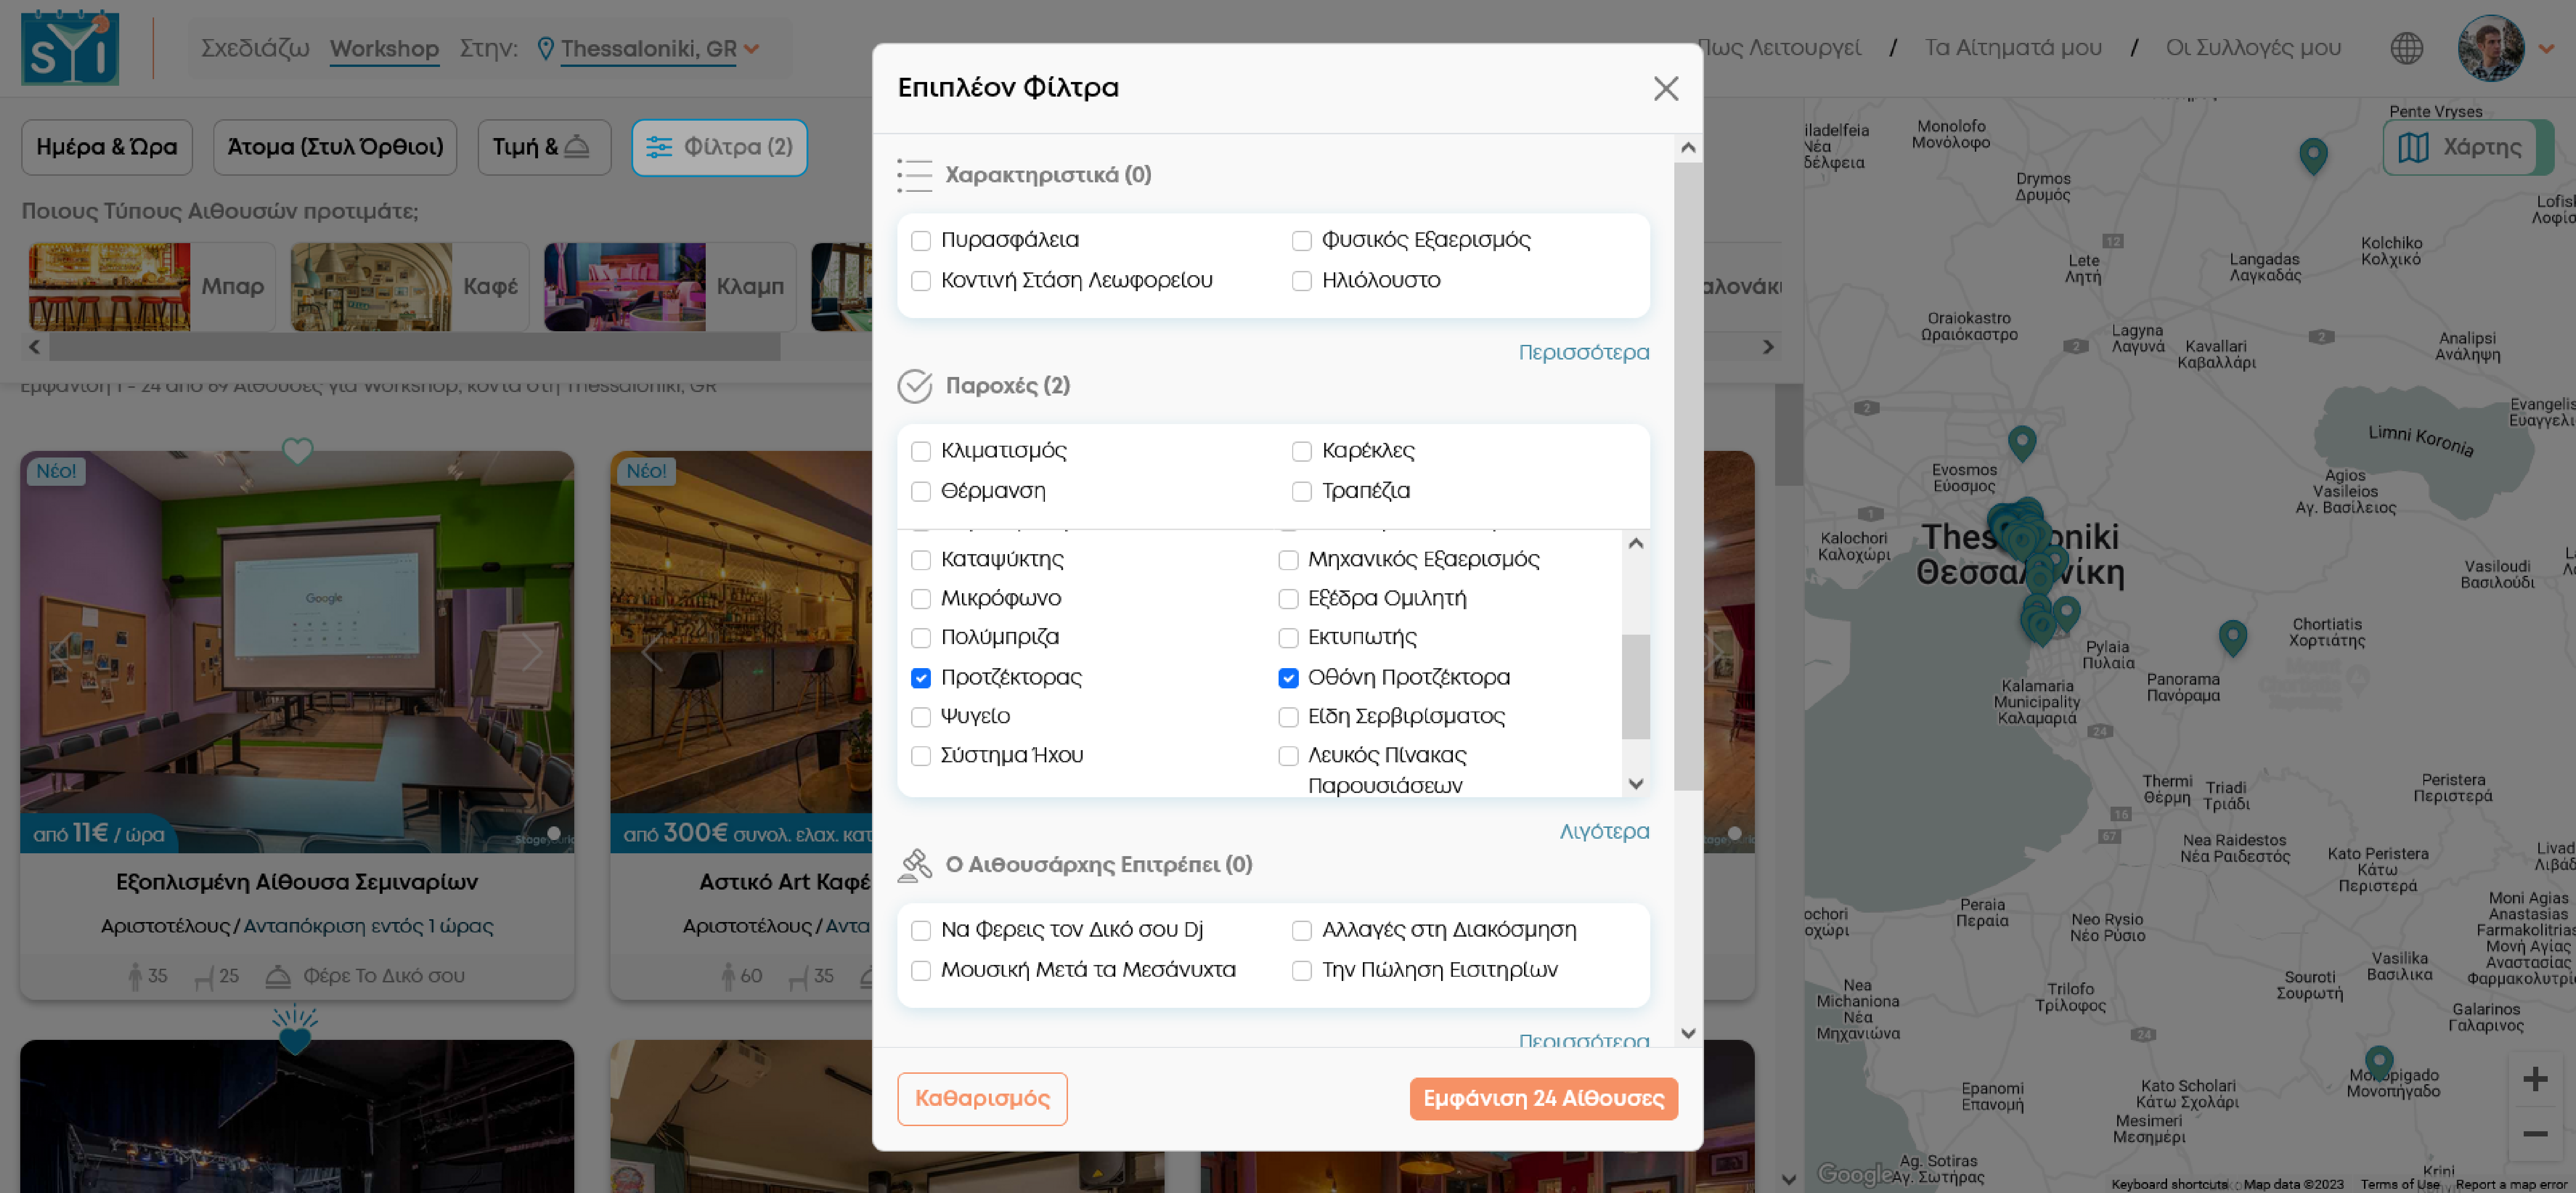Screen dimensions: 2576x1193
Task: Click the map icon in Χάρτης button
Action: pos(2413,147)
